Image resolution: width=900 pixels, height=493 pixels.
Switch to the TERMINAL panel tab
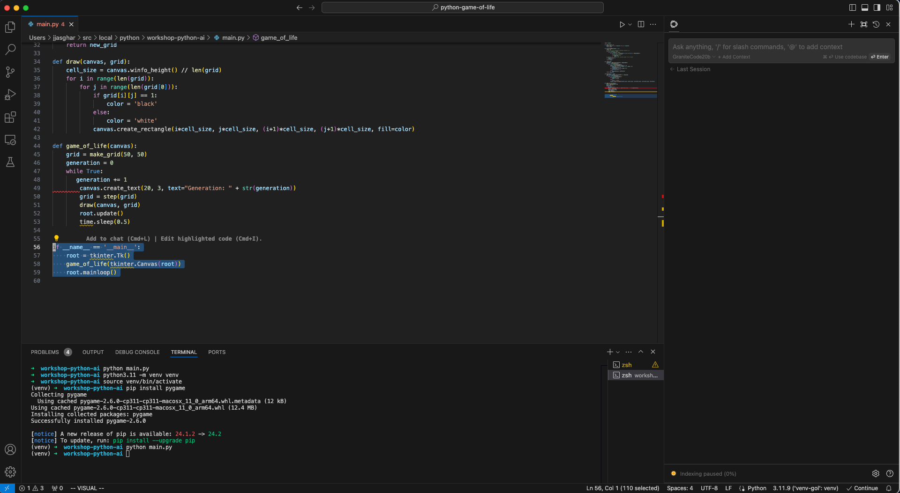coord(184,352)
